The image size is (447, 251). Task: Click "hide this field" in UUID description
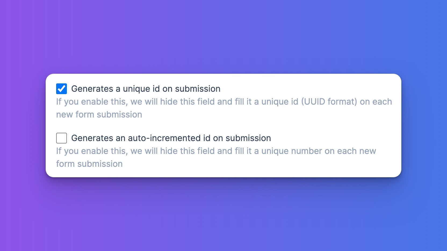tap(187, 102)
